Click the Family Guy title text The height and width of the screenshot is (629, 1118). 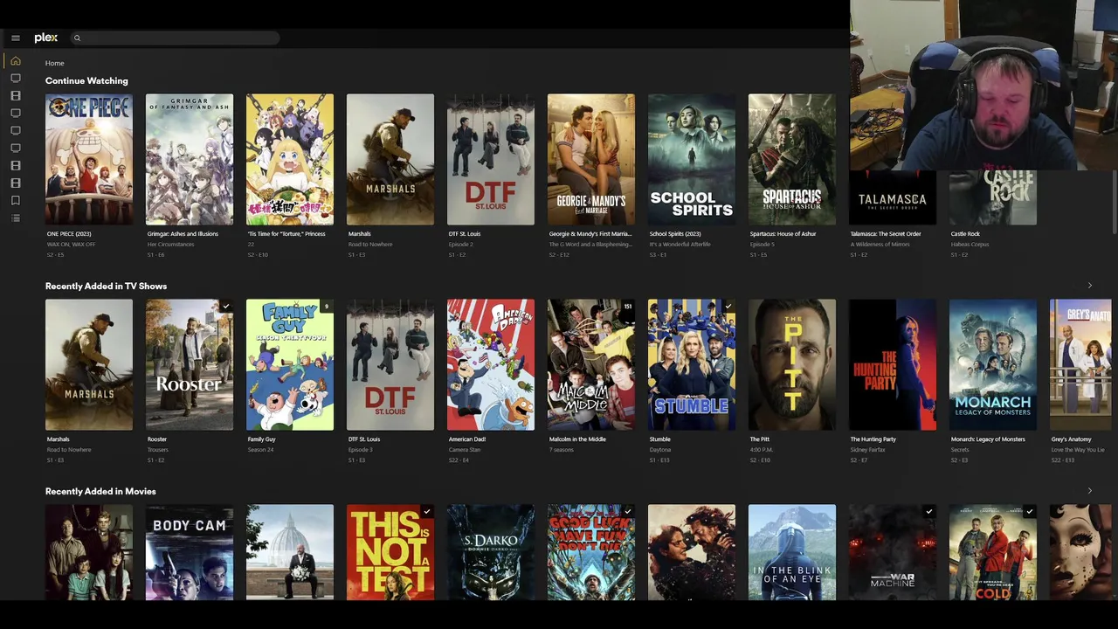261,439
